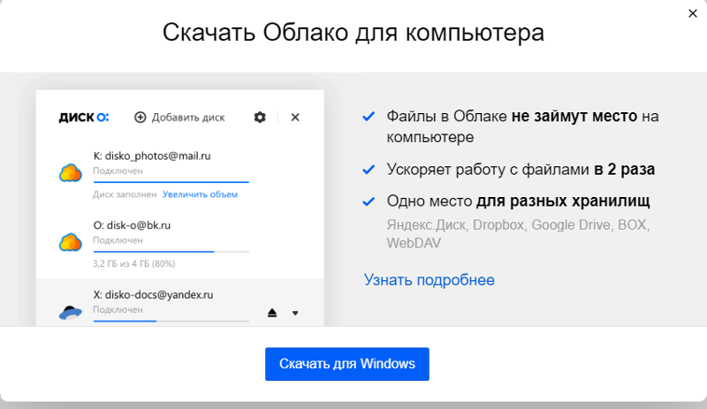Screen dimensions: 707x409
Task: Click the Яндекс.Диск, Dropbox storage list text
Action: tap(518, 233)
